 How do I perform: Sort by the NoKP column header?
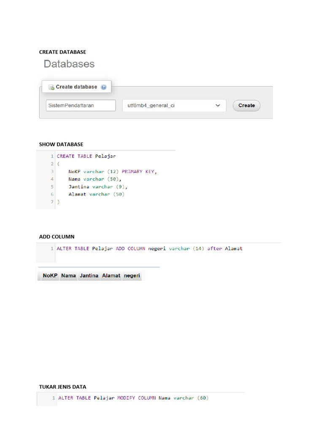coord(50,275)
